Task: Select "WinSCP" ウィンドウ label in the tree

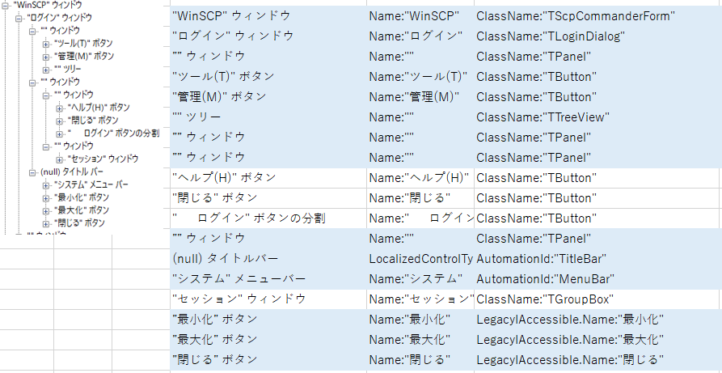Action: click(x=48, y=5)
